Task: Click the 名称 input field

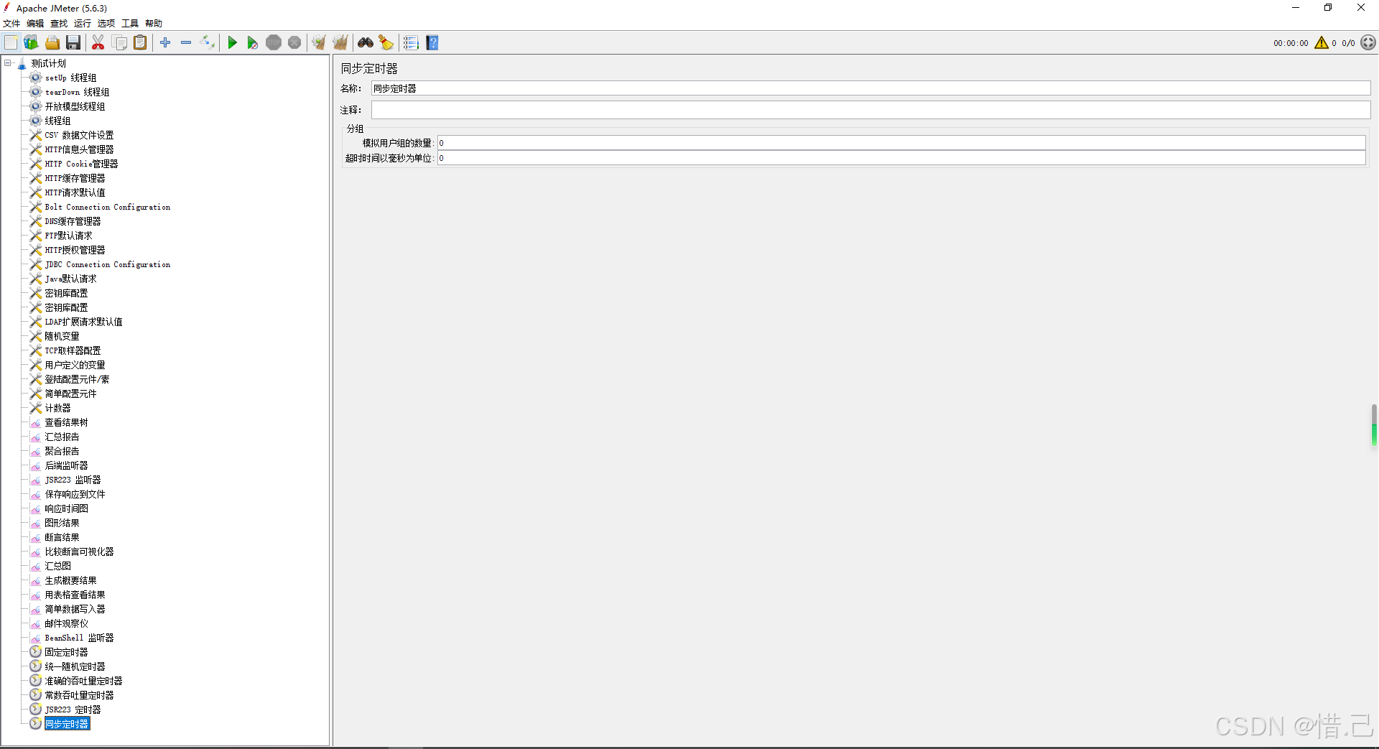Action: click(x=870, y=88)
